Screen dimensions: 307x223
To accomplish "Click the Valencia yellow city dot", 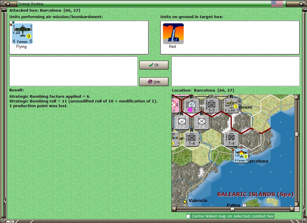I will 185,201.
